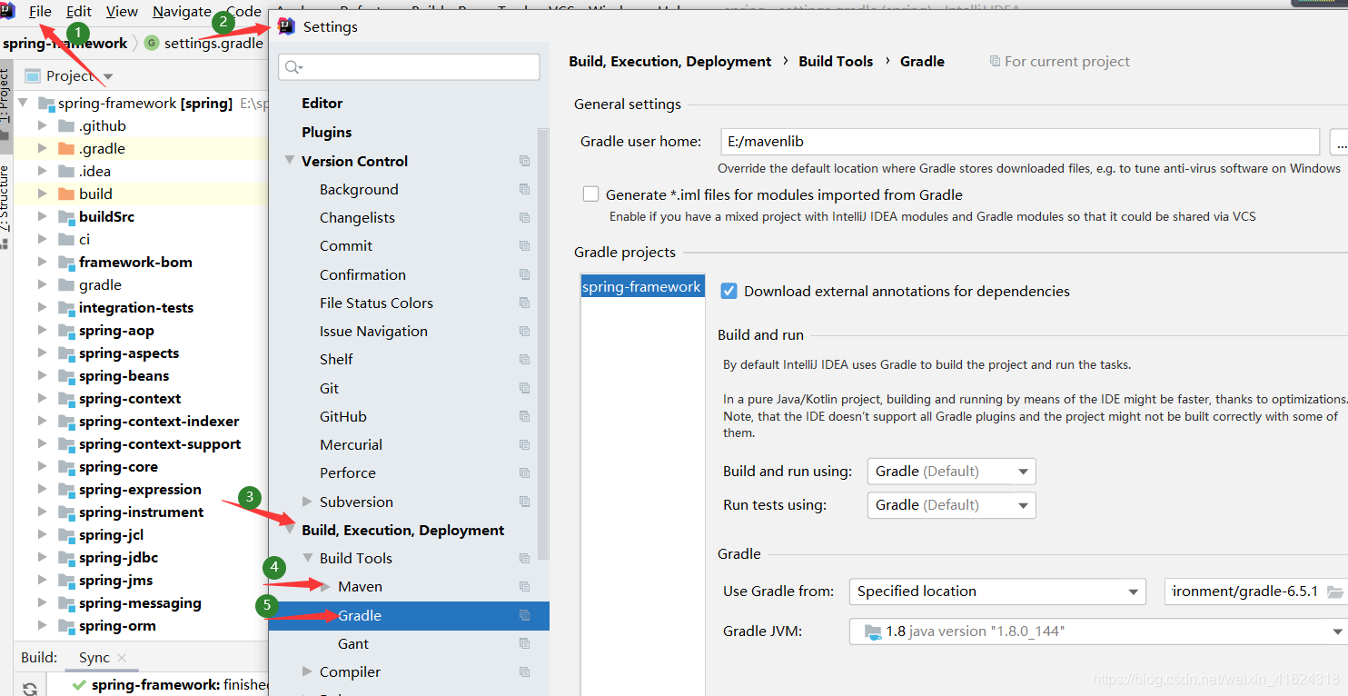Click the project-level icon beside Shelf

[x=524, y=360]
